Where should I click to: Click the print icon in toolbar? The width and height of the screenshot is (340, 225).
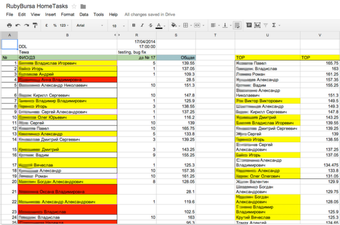point(9,26)
